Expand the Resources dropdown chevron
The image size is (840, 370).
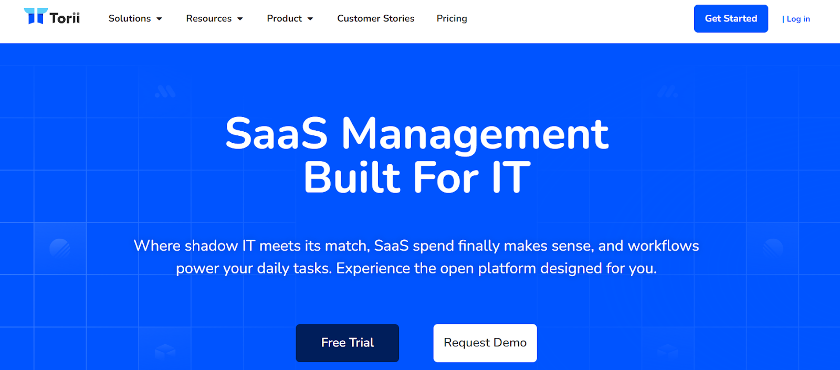(x=241, y=18)
